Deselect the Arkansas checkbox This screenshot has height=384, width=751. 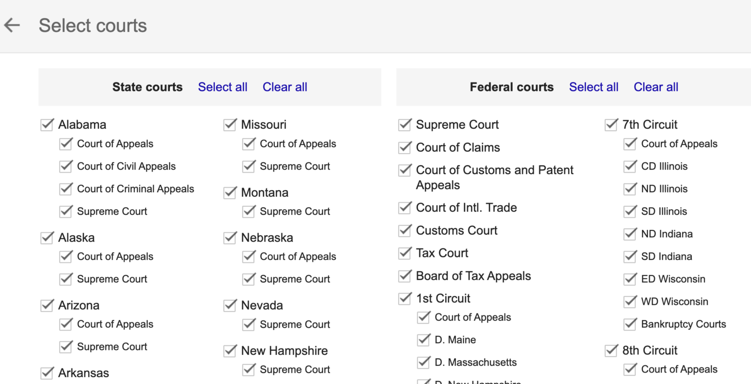pos(47,372)
